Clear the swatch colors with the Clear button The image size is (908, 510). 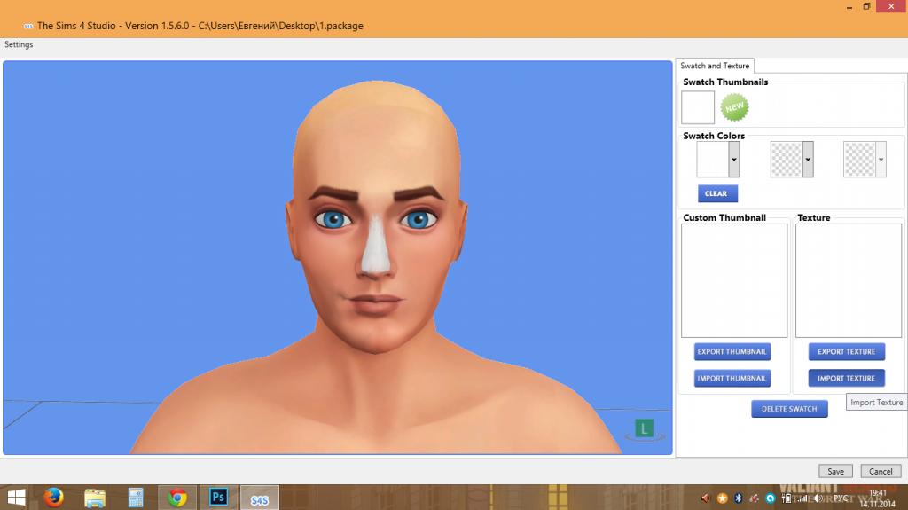pyautogui.click(x=716, y=193)
